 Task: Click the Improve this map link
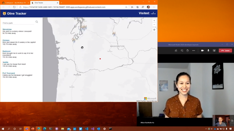pyautogui.click(x=152, y=101)
